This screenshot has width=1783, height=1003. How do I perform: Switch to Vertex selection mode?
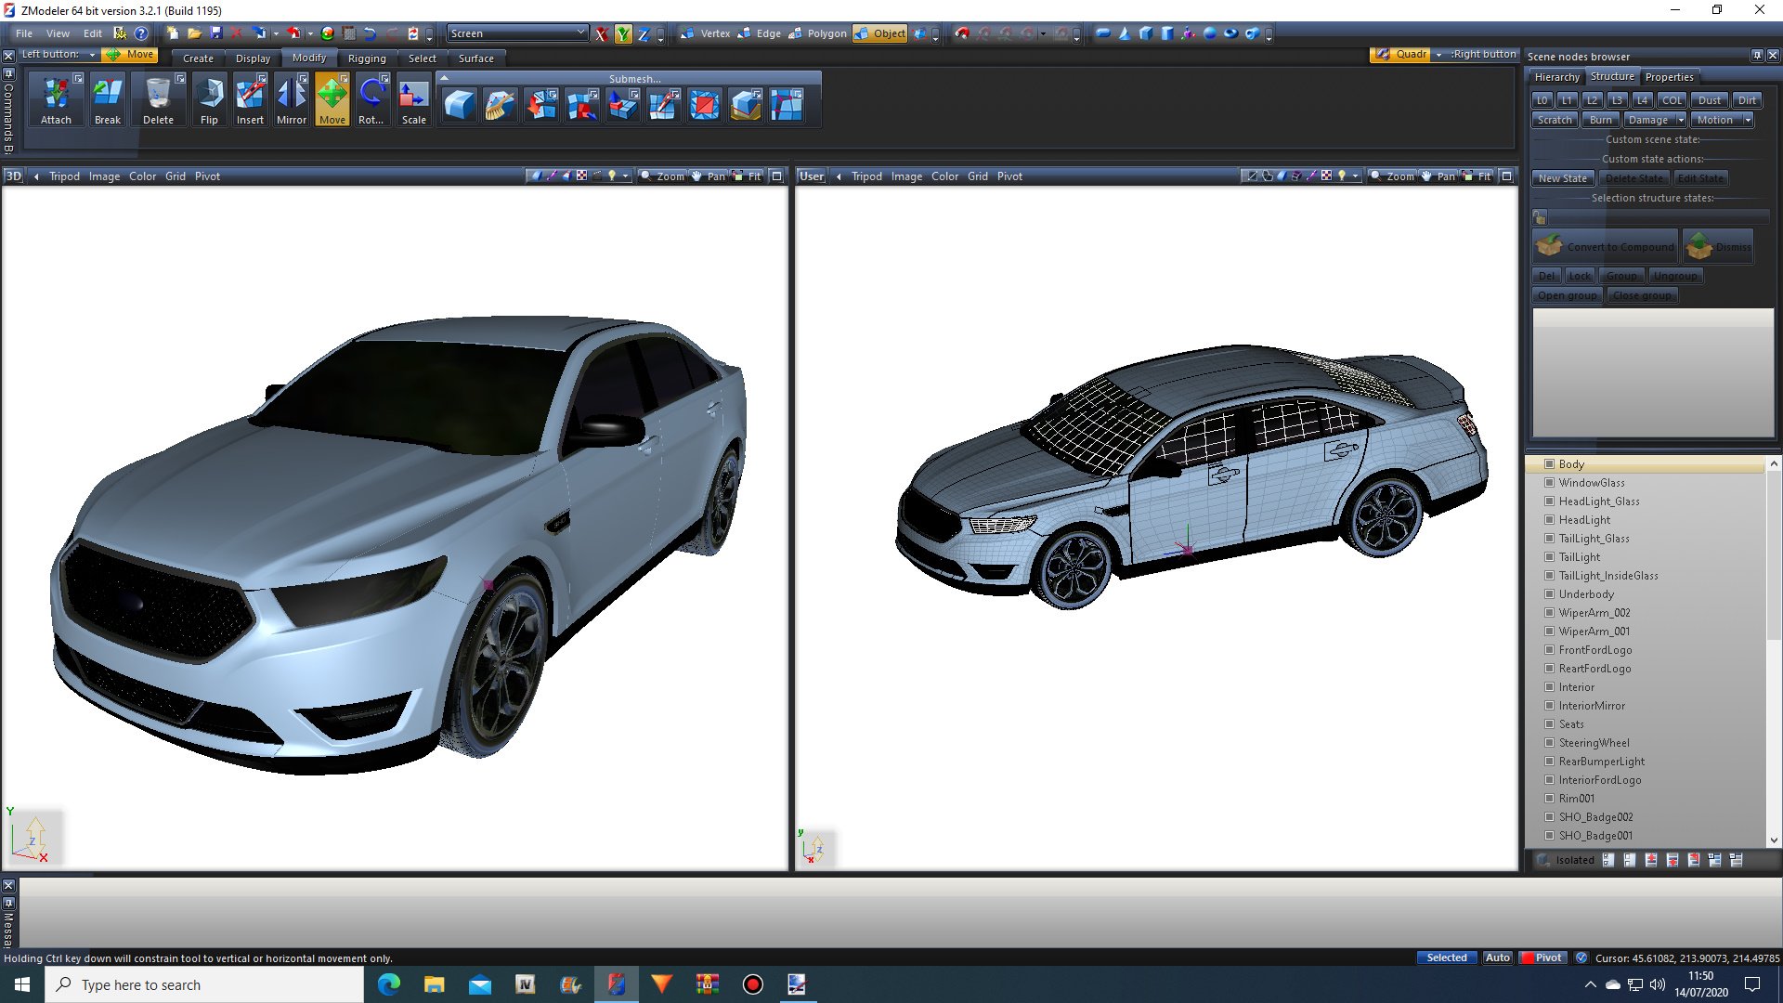706,33
